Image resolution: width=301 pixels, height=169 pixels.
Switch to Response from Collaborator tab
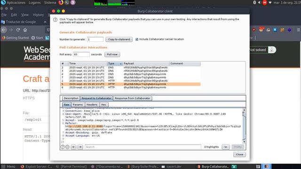(x=133, y=98)
